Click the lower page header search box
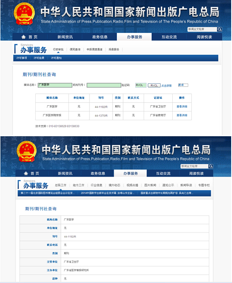Viewport: 232px width, 283px height. 195,166
